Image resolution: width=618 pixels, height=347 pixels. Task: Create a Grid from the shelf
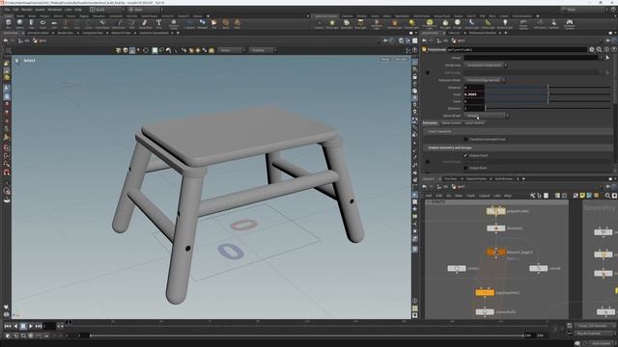[54, 24]
